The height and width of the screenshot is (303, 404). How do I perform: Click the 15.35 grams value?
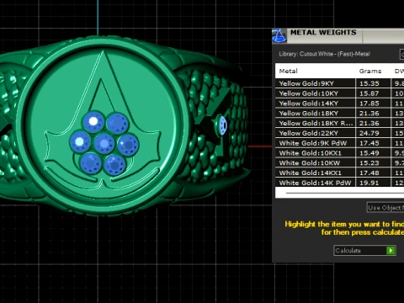click(x=369, y=83)
